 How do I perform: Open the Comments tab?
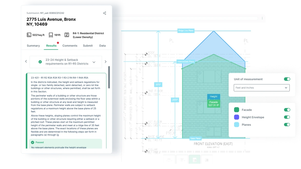tap(70, 46)
